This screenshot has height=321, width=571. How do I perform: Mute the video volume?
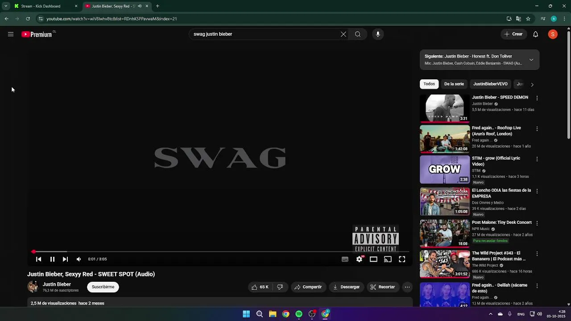click(79, 259)
